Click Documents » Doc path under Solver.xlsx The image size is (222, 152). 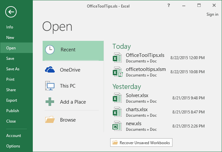tap(141, 101)
